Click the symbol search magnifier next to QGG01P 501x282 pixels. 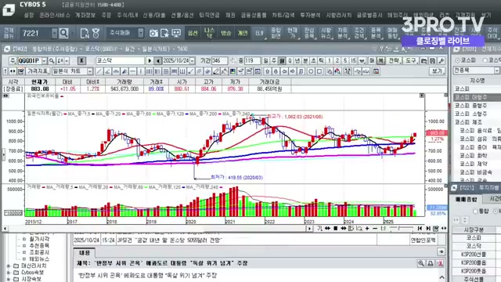click(x=52, y=61)
